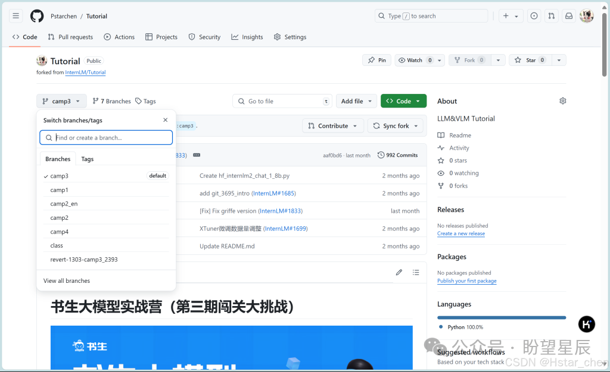Open the issues icon in header
The height and width of the screenshot is (372, 610).
(x=534, y=16)
